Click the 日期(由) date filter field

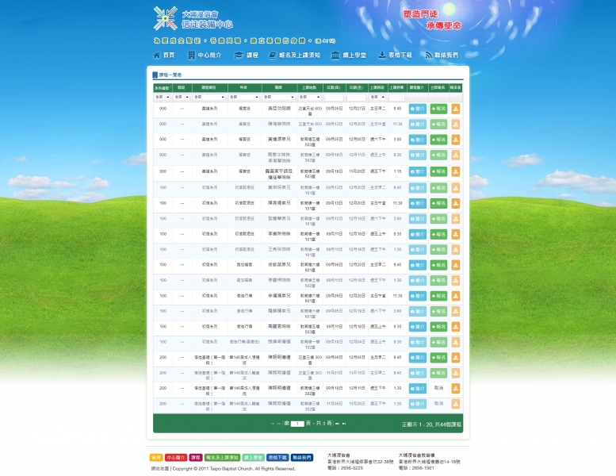click(x=334, y=97)
